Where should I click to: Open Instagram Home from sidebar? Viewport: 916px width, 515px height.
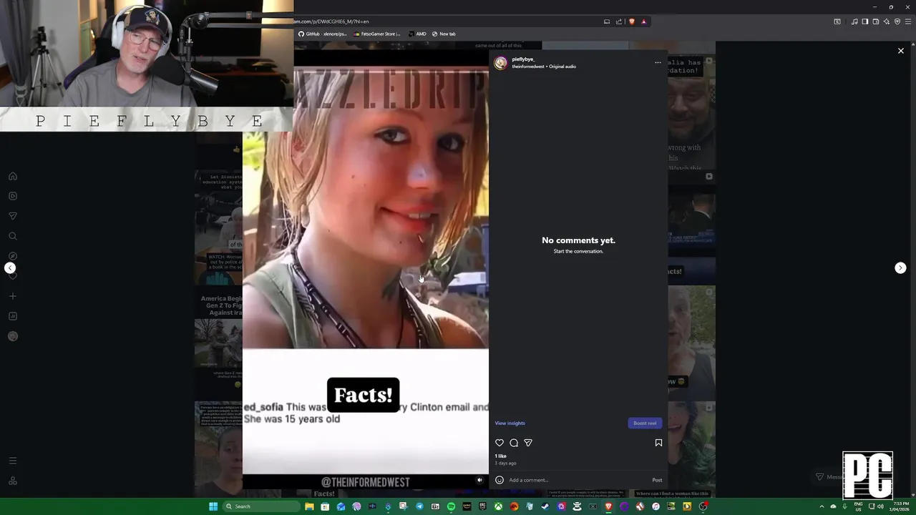point(13,176)
